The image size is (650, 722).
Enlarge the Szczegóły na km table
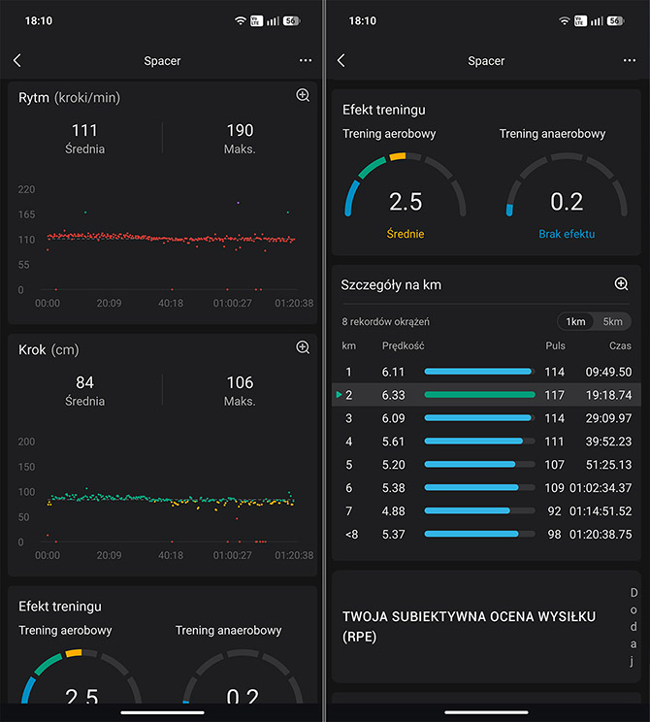point(622,283)
